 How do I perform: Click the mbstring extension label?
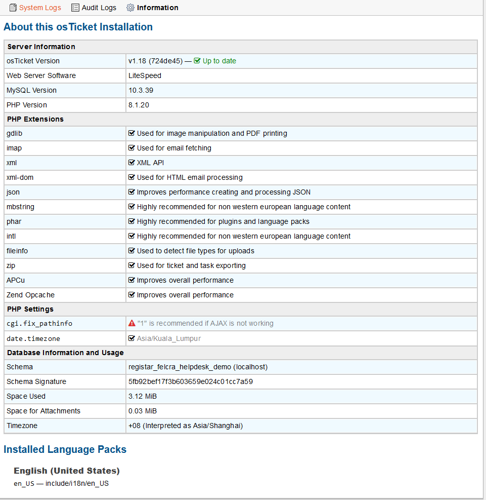(20, 207)
